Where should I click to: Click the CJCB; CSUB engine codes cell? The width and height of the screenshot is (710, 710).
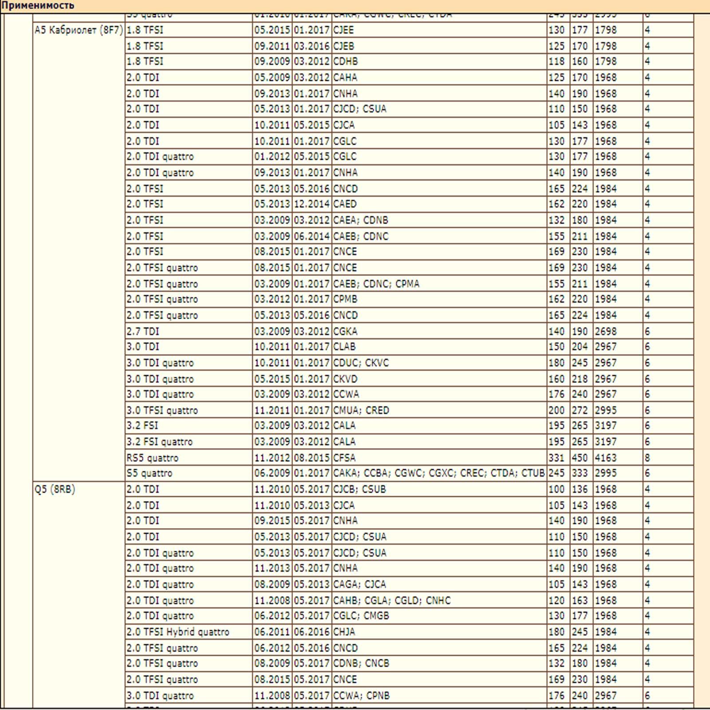(x=359, y=489)
